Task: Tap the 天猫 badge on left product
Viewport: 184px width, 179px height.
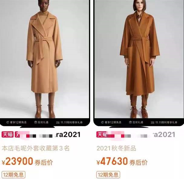Action: [8, 134]
